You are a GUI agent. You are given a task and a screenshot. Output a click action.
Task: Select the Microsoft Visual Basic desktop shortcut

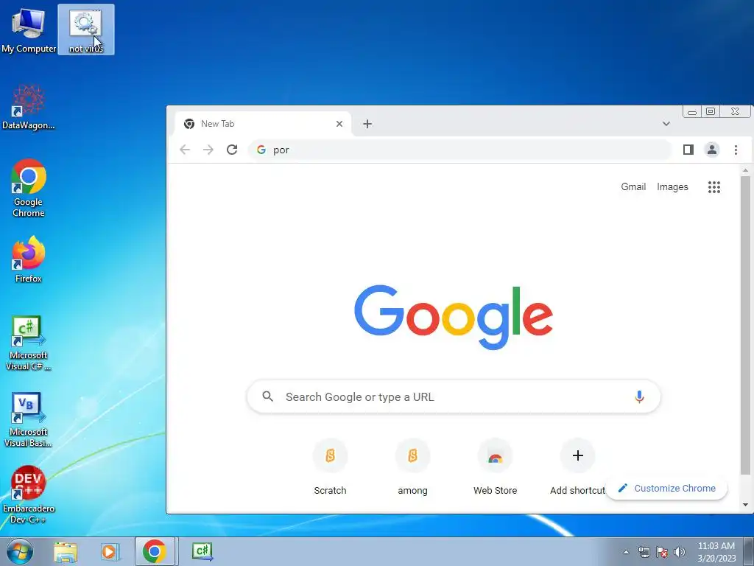click(x=29, y=419)
